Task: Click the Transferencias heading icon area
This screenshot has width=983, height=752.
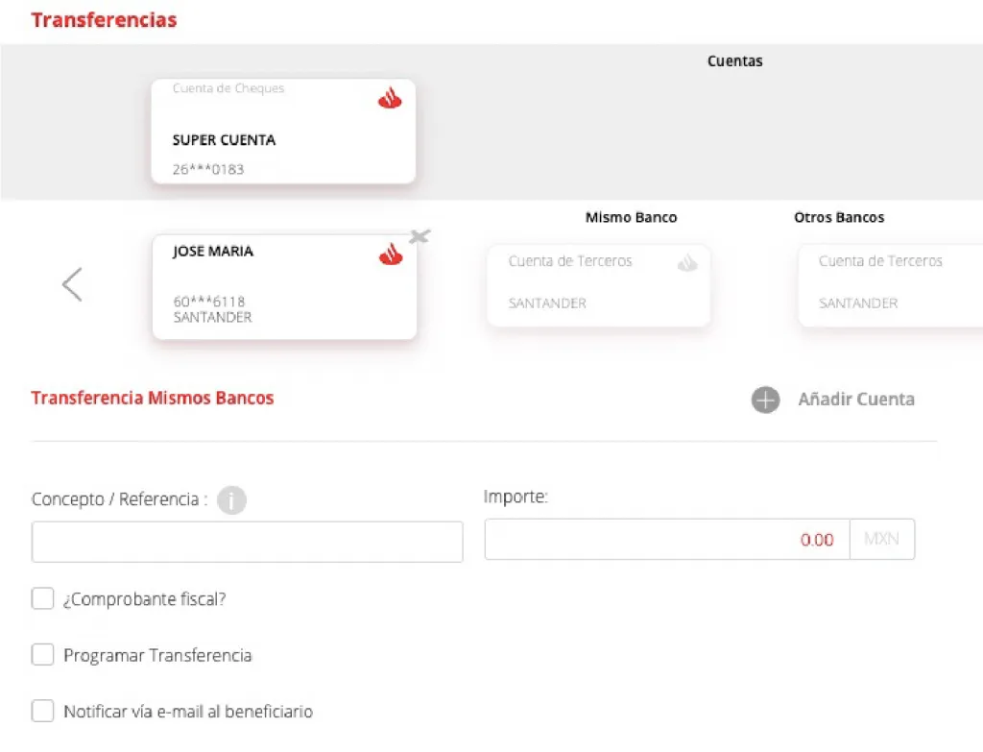Action: pos(104,19)
